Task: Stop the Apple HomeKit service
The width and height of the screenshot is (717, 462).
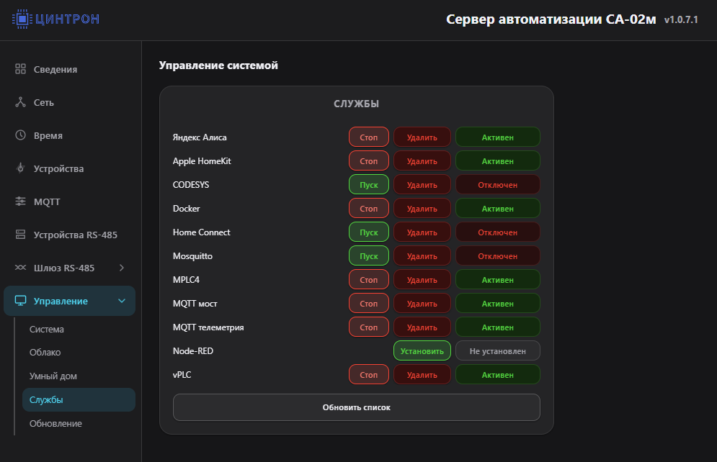Action: click(368, 160)
